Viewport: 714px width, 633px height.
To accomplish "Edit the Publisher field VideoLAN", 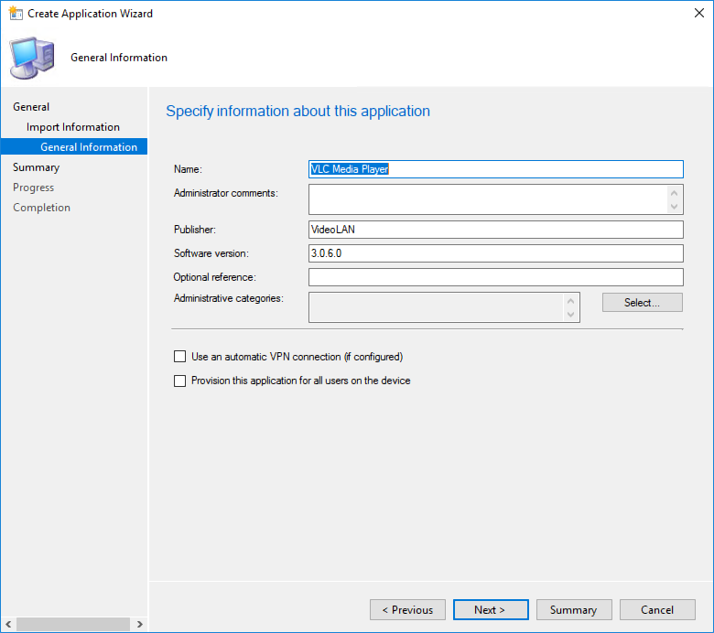I will click(496, 230).
